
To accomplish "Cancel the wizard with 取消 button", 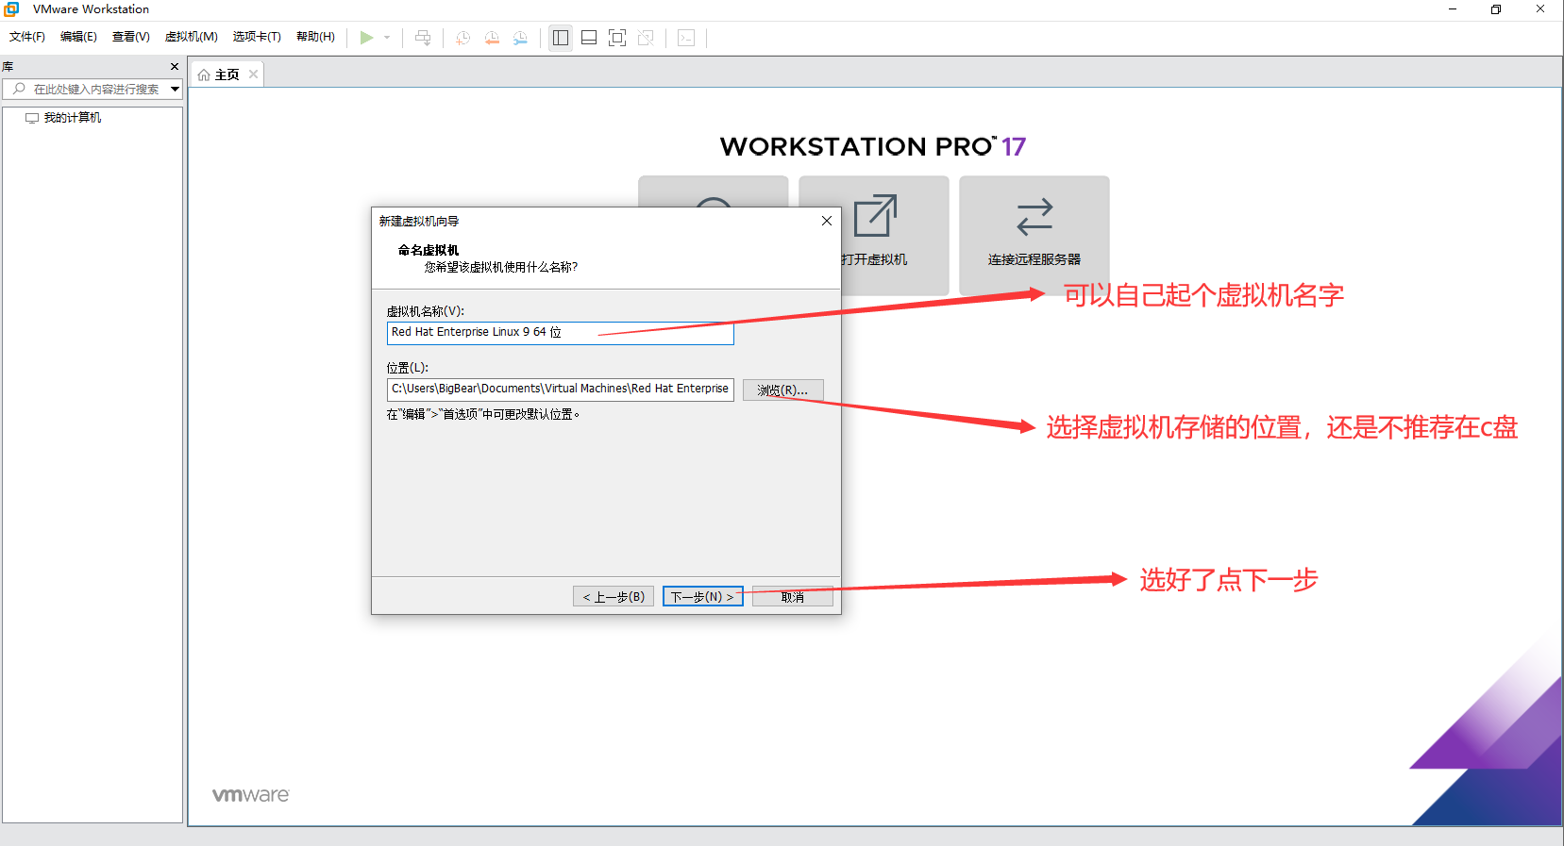I will (793, 597).
